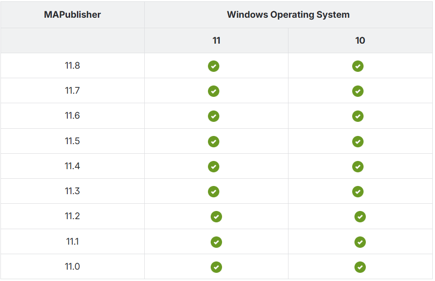Click the green checkmark for 11.8 under Windows 10

click(x=358, y=66)
